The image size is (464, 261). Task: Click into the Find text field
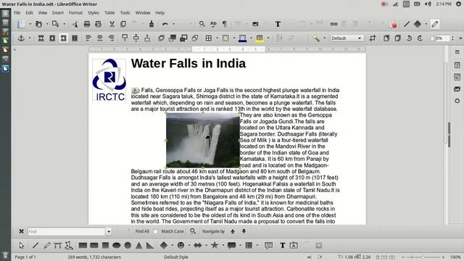[67, 231]
